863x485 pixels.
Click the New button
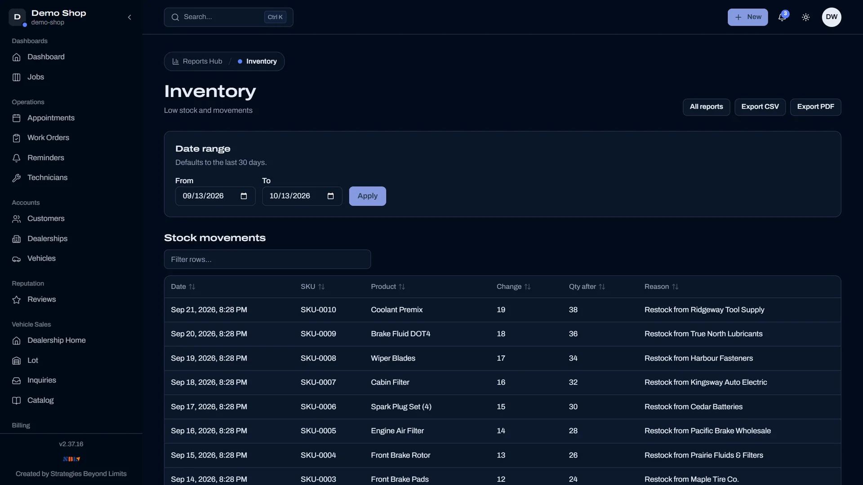click(747, 17)
